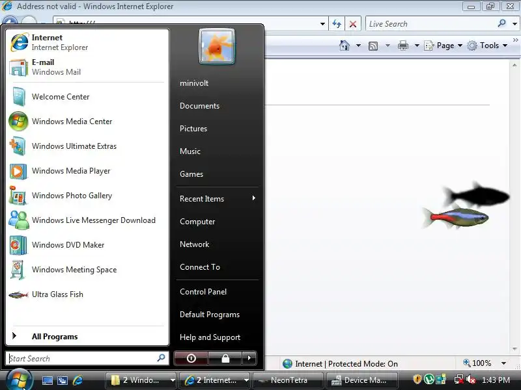Click in the Live Search field
This screenshot has height=390, width=521.
pyautogui.click(x=430, y=24)
